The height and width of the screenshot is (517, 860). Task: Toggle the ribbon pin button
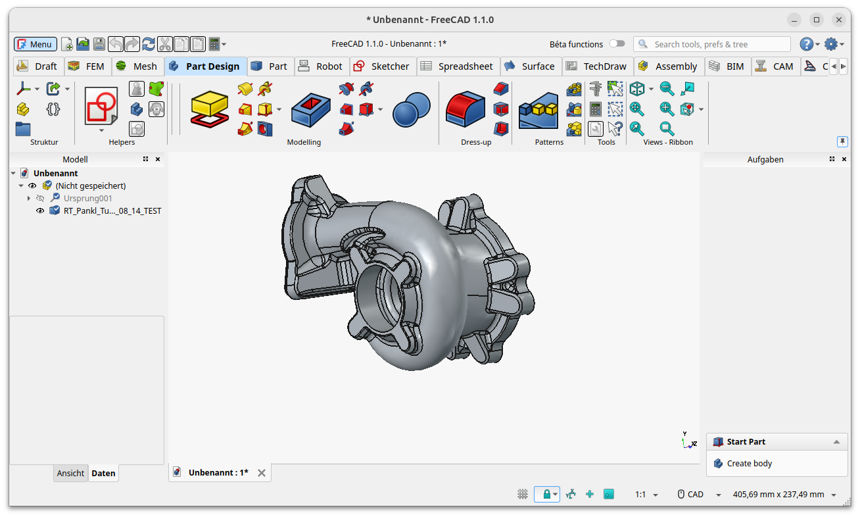click(x=842, y=141)
